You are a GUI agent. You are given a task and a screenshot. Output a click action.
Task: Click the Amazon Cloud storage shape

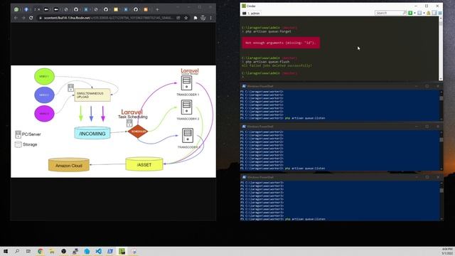(x=69, y=165)
